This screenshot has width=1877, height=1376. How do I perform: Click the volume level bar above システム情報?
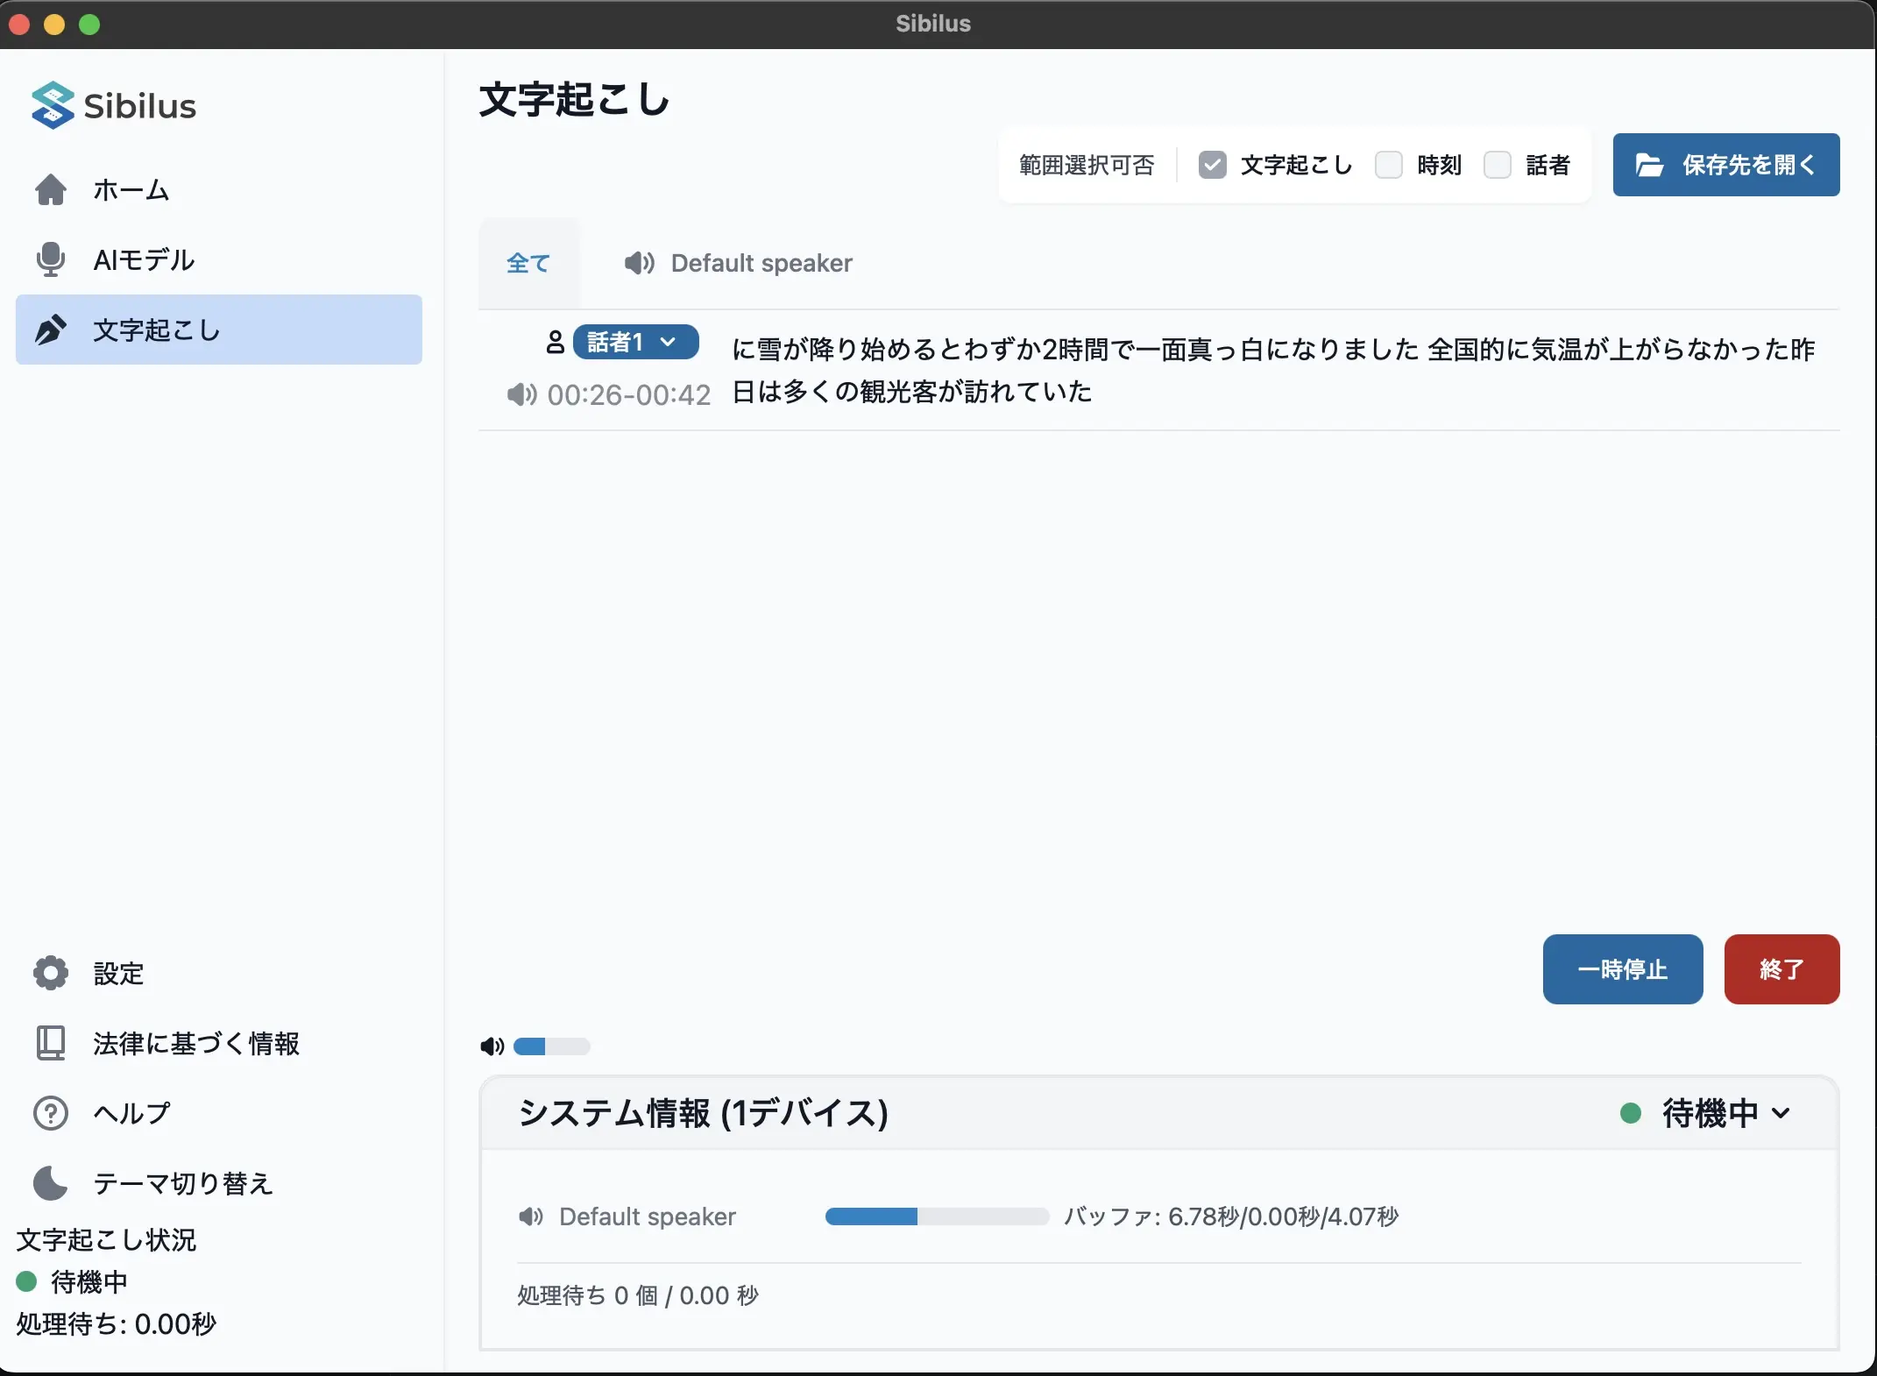coord(552,1046)
